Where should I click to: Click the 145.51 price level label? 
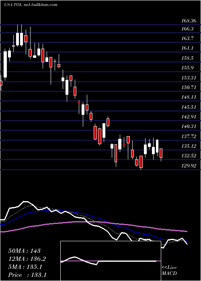click(x=189, y=107)
